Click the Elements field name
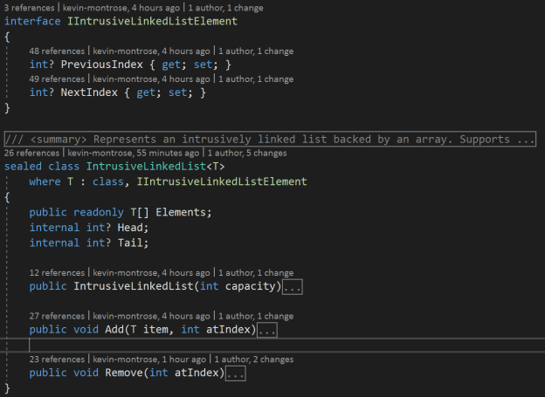 (181, 213)
